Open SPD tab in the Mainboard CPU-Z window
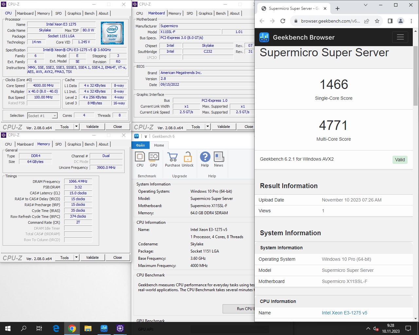Image resolution: width=419 pixels, height=335 pixels. pyautogui.click(x=190, y=13)
